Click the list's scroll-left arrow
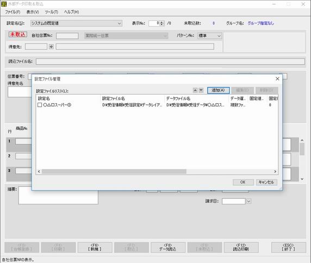The width and height of the screenshot is (311, 263). tap(39, 171)
